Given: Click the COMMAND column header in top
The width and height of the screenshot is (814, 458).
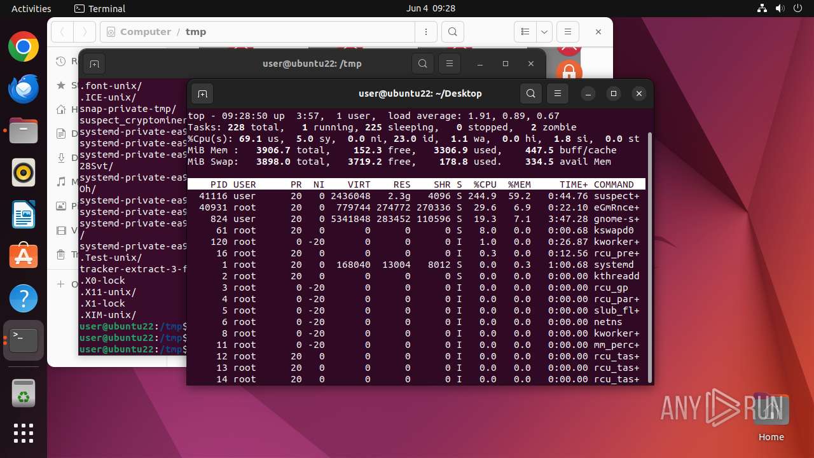Looking at the screenshot, I should [614, 184].
